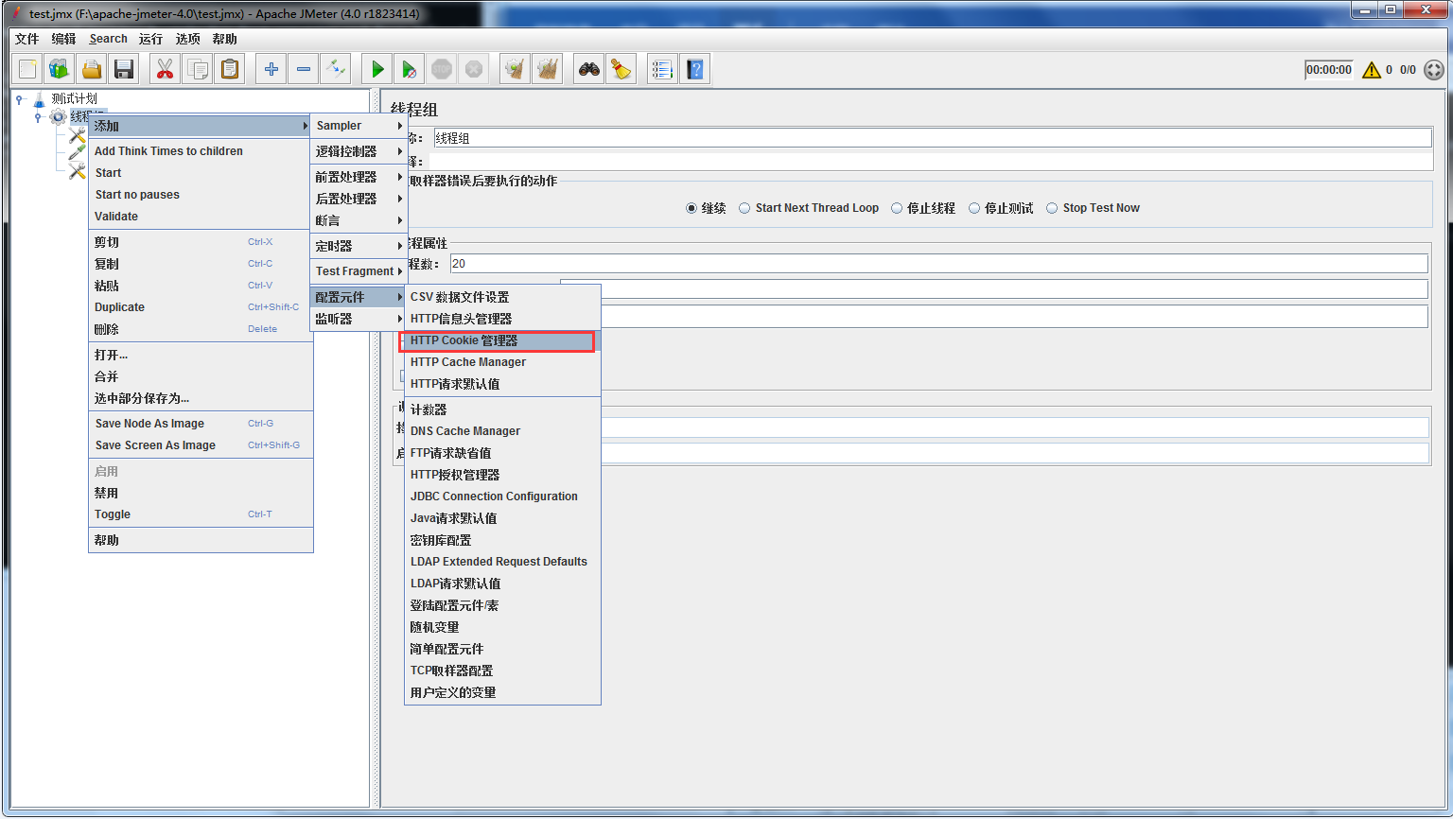Open the Search menu in the menu bar
This screenshot has width=1453, height=819.
107,39
